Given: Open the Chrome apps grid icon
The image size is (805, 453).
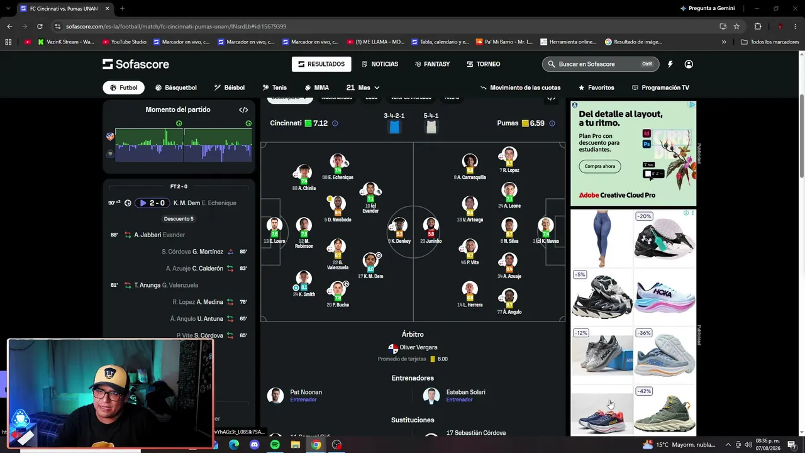Looking at the screenshot, I should [8, 42].
